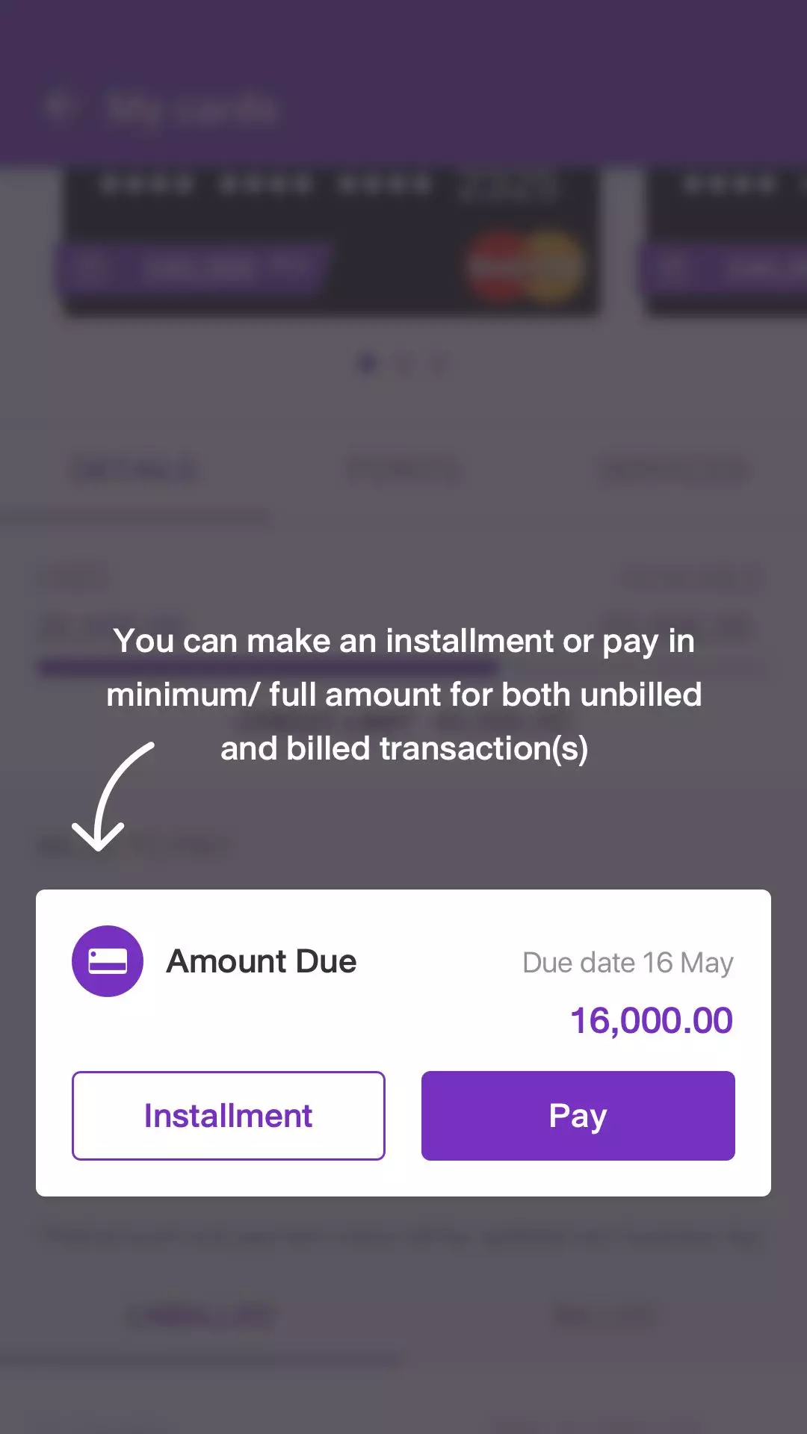Open the rightmost tab under the cards
Viewport: 807px width, 1434px height.
672,471
